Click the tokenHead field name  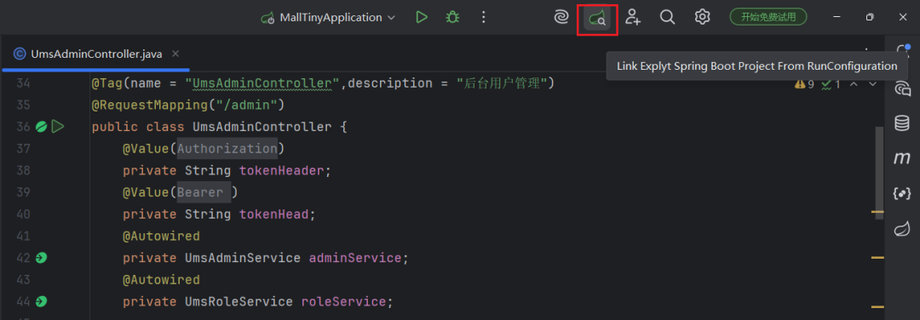point(274,214)
